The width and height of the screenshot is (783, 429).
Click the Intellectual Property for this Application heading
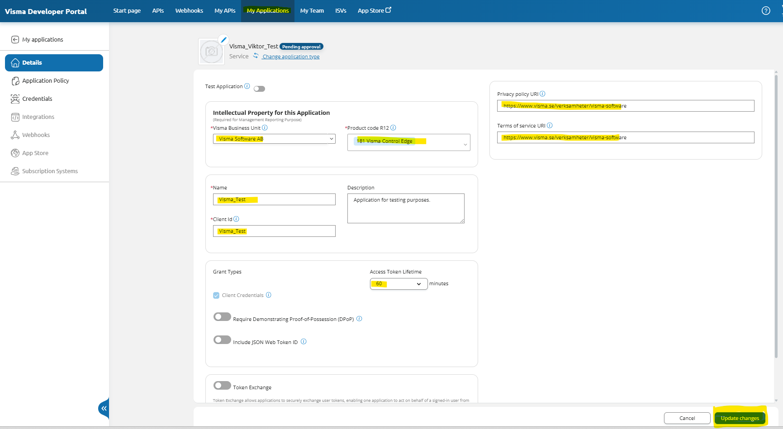[x=271, y=113]
